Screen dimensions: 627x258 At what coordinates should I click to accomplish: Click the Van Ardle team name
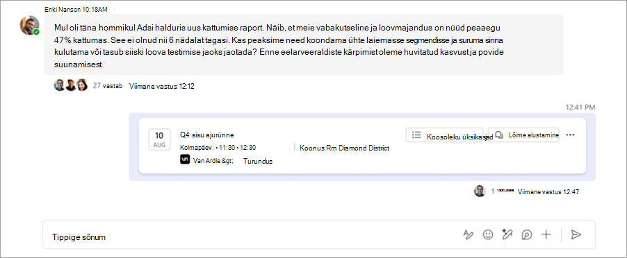tap(213, 161)
